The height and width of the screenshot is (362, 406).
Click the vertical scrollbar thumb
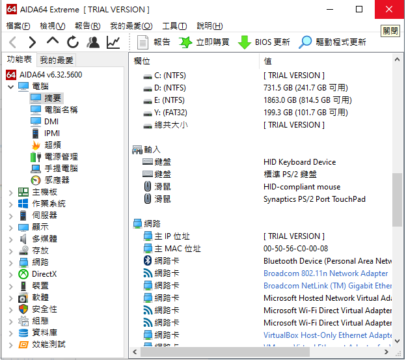click(x=397, y=200)
